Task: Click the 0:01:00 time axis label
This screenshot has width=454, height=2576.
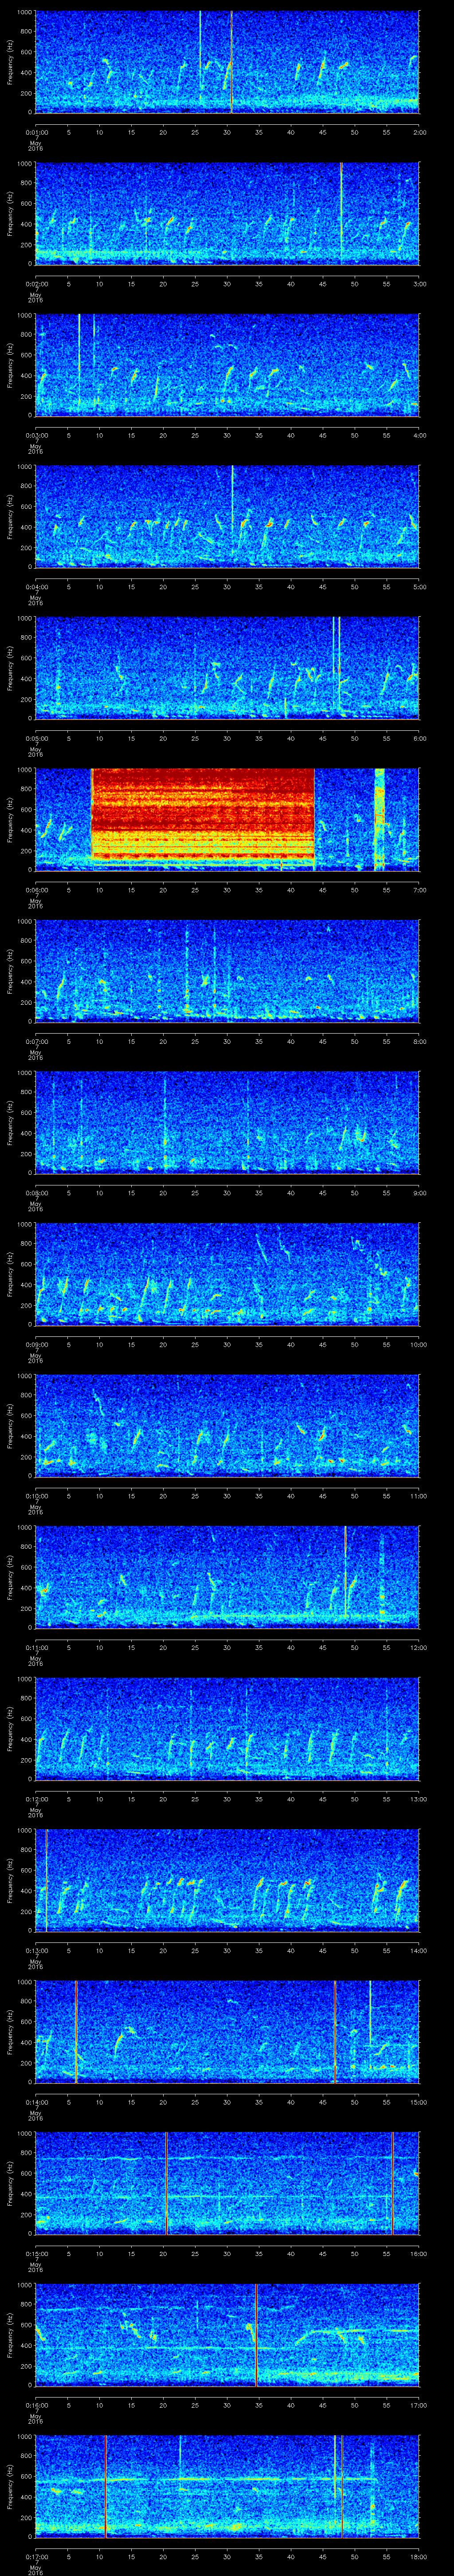Action: click(x=36, y=131)
